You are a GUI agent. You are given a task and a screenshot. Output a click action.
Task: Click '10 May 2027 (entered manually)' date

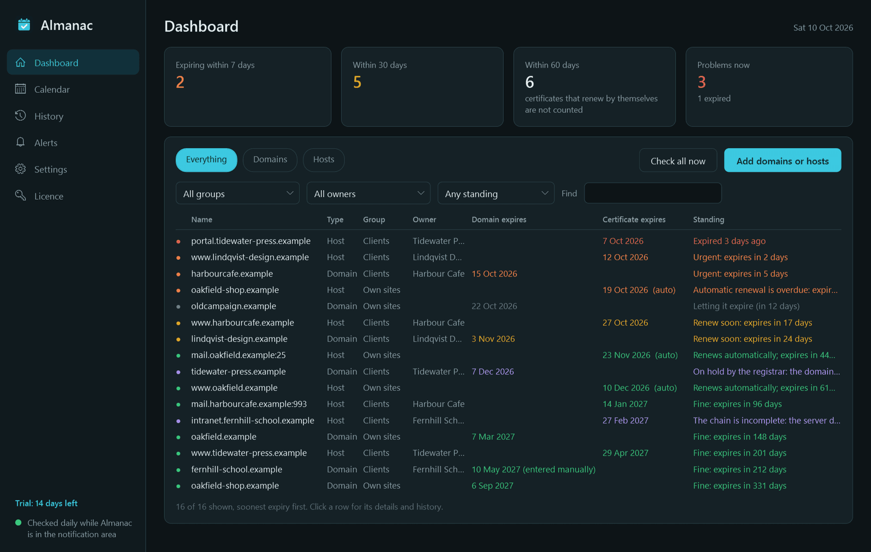tap(533, 469)
